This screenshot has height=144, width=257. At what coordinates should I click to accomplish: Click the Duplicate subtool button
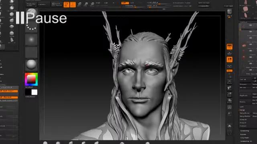coord(245,96)
